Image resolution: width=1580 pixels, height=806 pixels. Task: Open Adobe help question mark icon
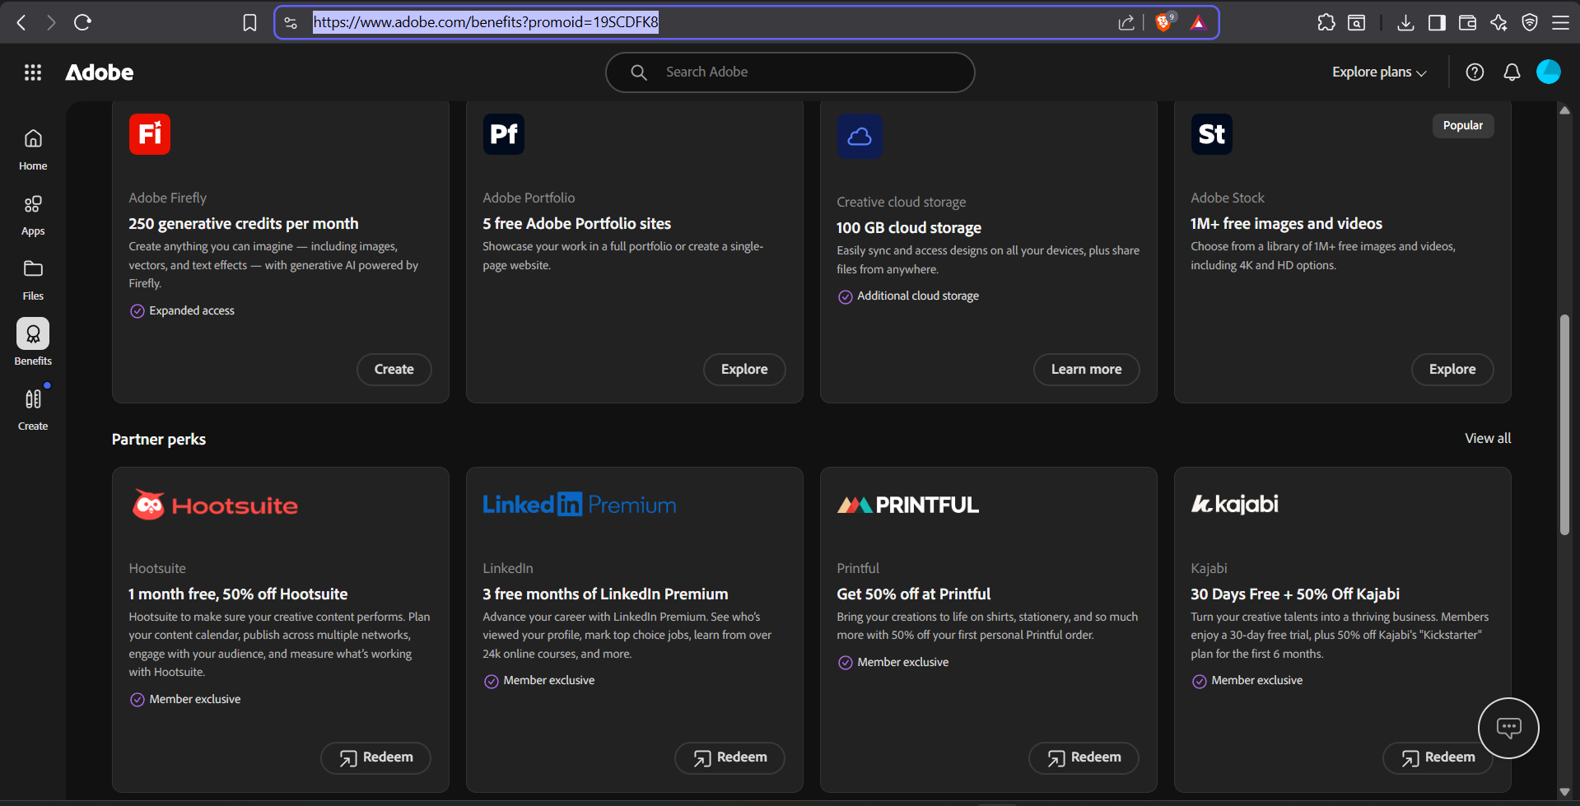1475,72
